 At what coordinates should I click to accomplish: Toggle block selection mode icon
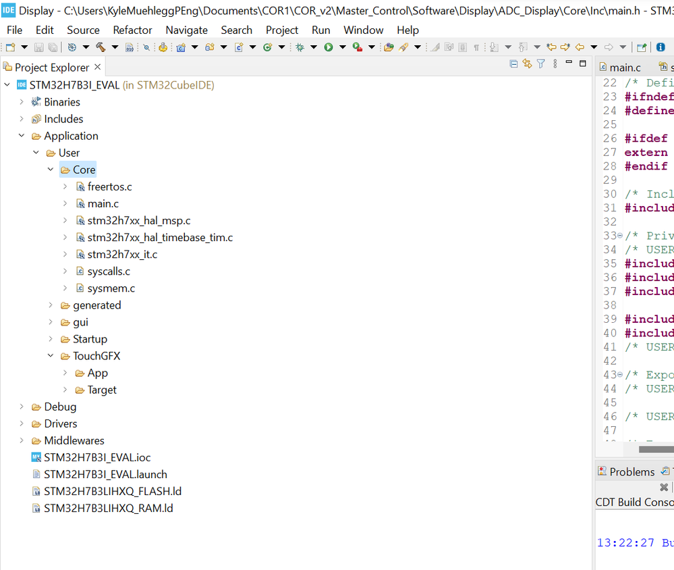463,47
